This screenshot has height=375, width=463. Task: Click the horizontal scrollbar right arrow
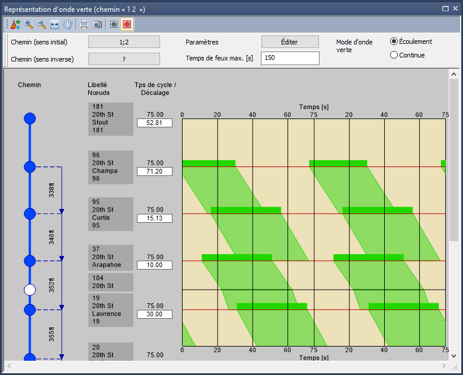pos(445,366)
